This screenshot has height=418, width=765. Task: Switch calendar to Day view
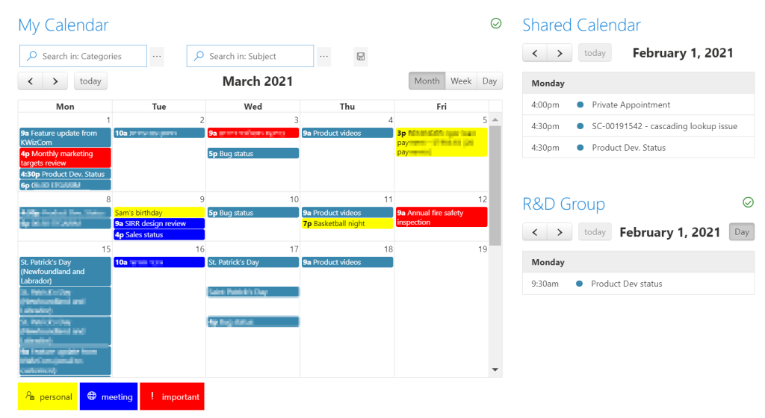tap(489, 81)
